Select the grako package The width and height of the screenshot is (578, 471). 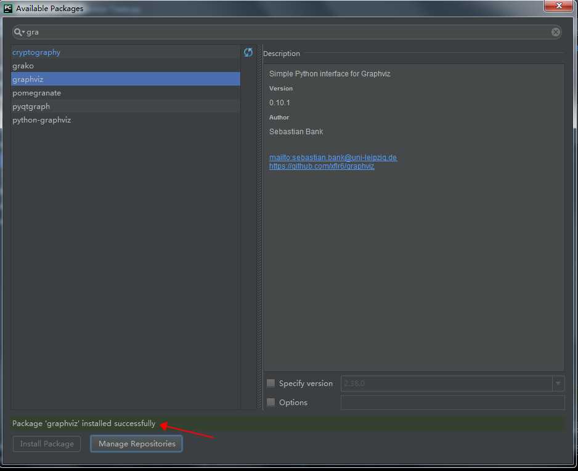coord(126,66)
